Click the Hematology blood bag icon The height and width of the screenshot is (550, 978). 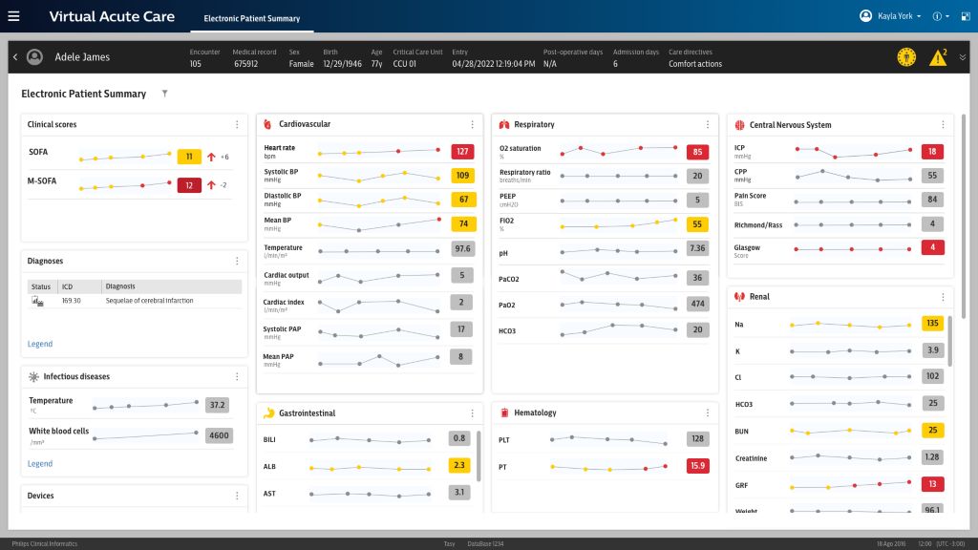(x=504, y=412)
